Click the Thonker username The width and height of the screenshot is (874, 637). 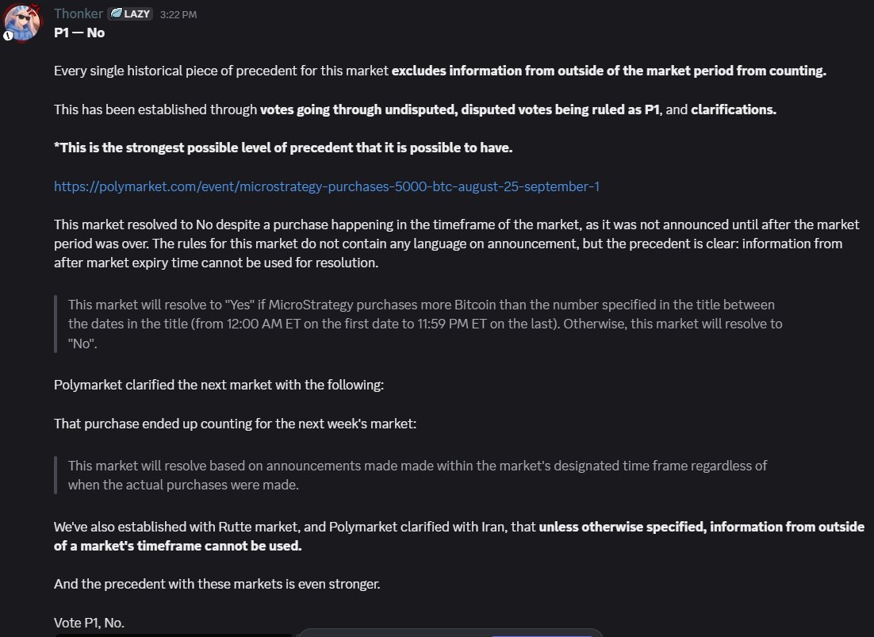[79, 13]
